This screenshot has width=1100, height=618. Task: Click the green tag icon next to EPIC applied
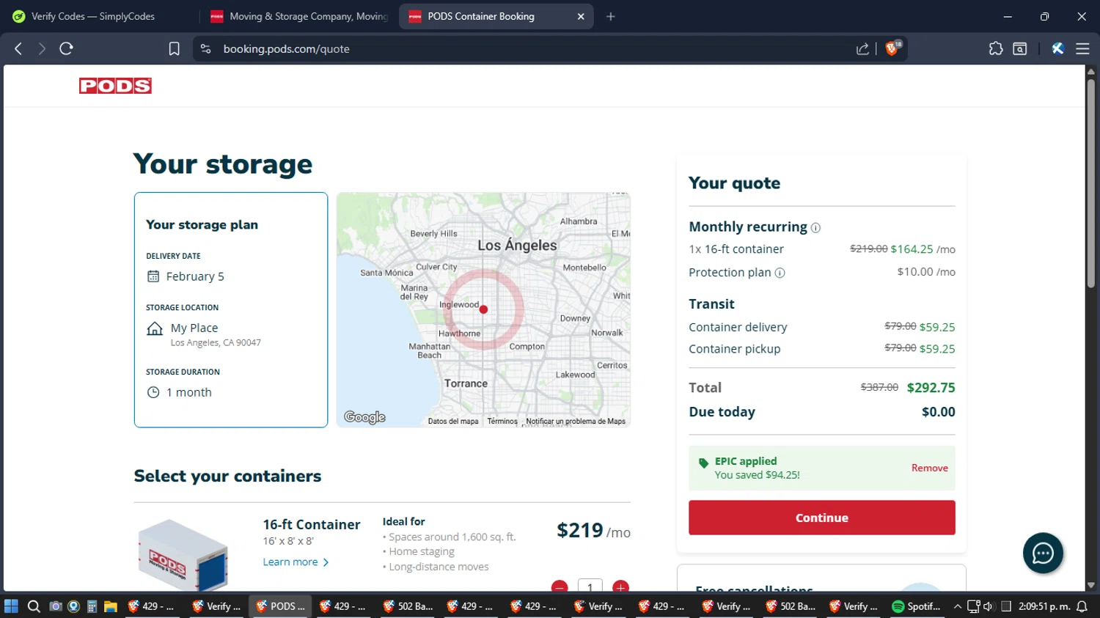pos(703,463)
